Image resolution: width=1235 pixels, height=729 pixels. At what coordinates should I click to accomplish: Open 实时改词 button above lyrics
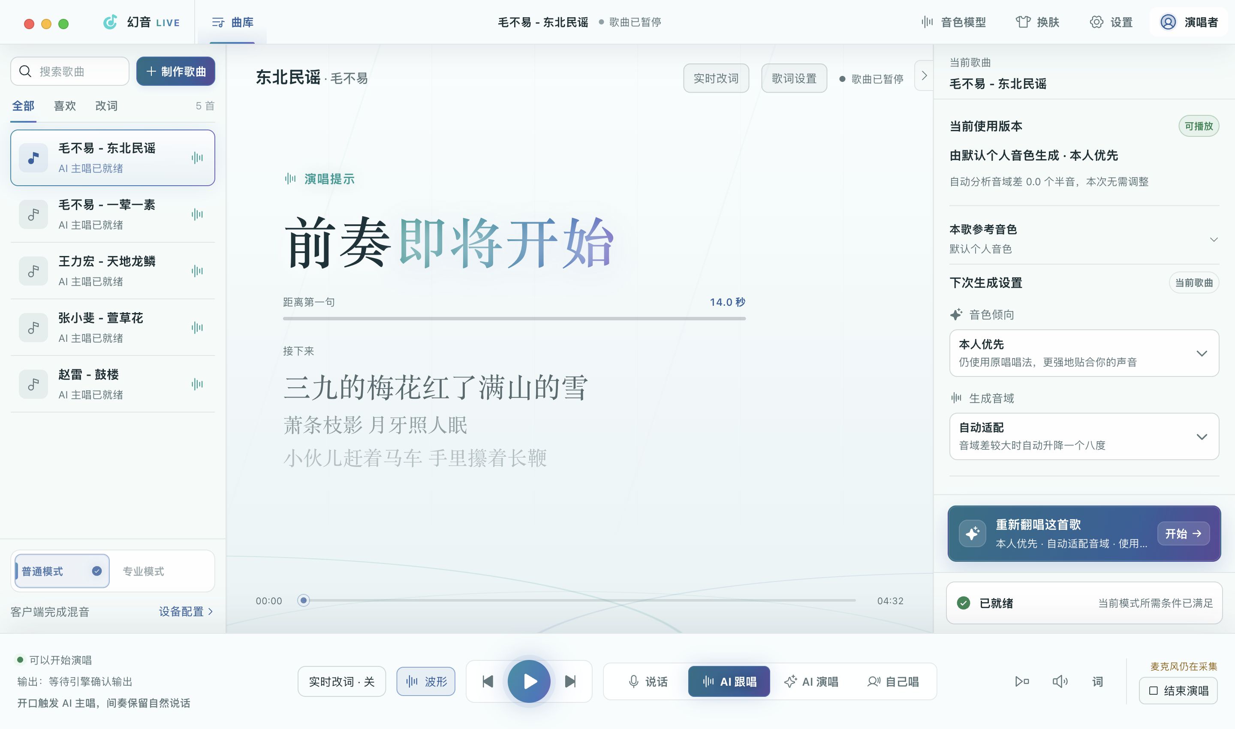716,78
